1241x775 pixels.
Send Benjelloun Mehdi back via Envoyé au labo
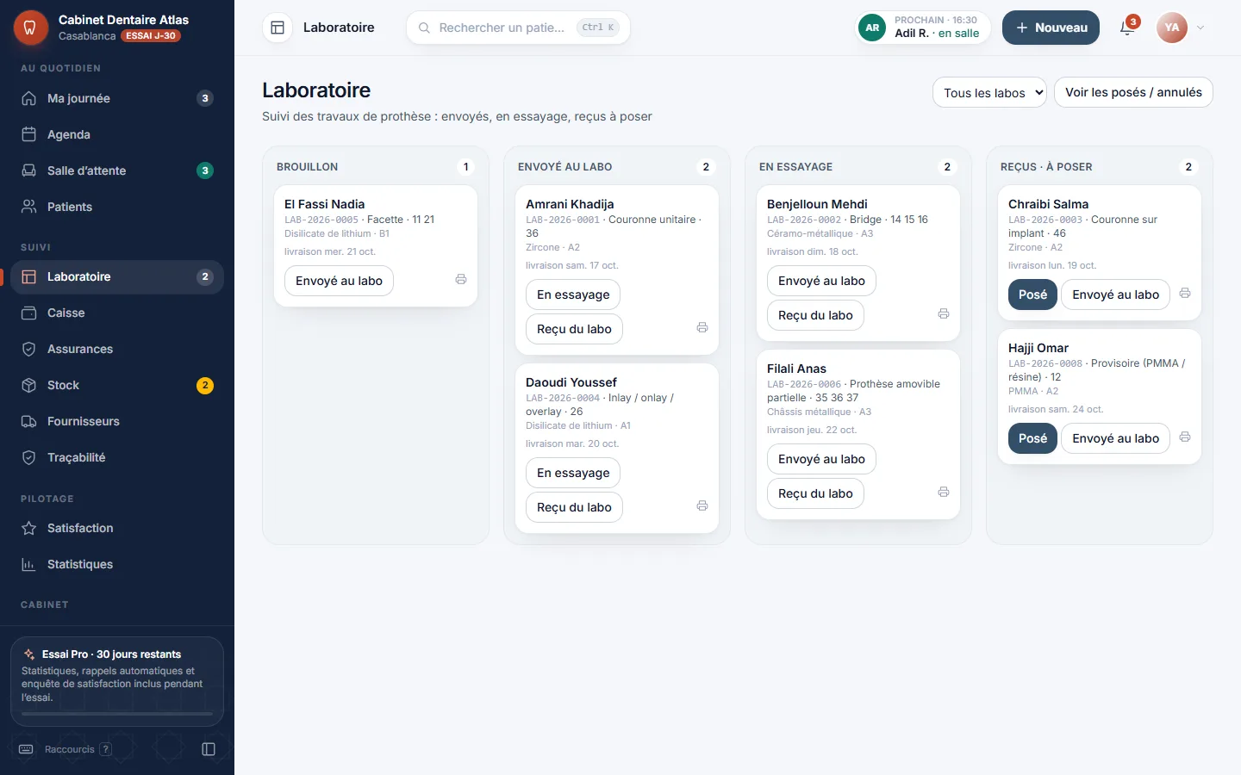(x=821, y=281)
